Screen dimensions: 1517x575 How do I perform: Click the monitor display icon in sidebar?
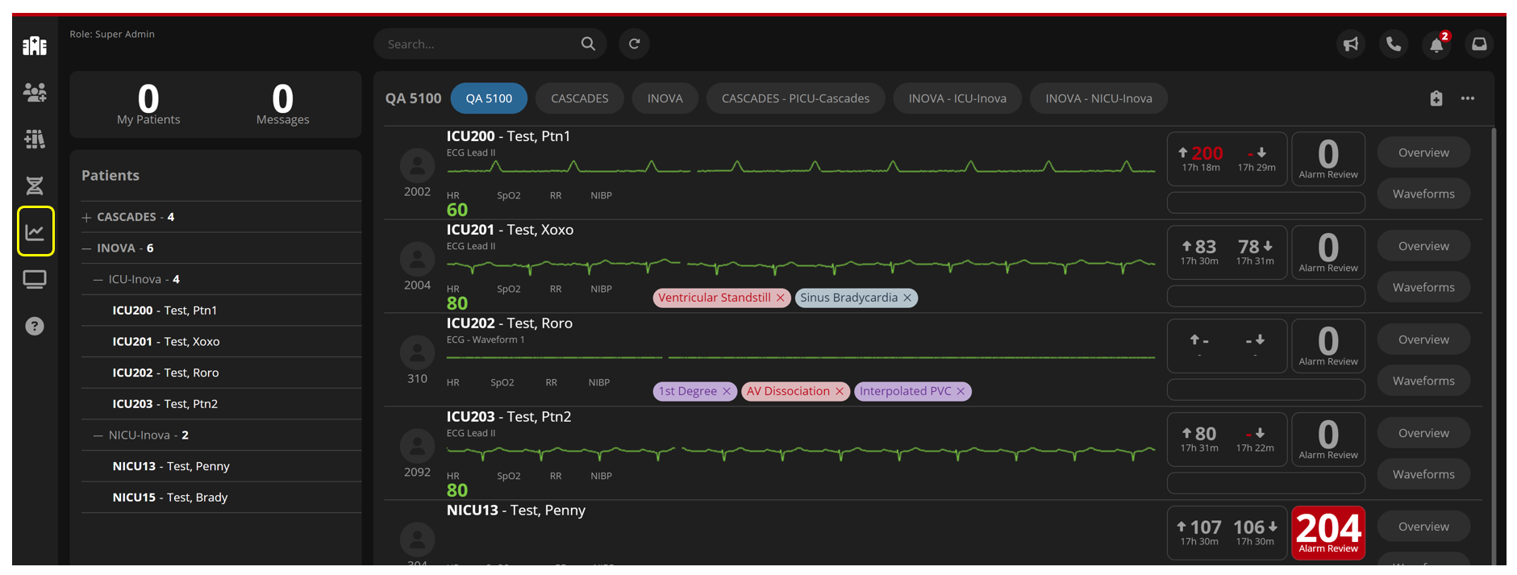pyautogui.click(x=35, y=279)
